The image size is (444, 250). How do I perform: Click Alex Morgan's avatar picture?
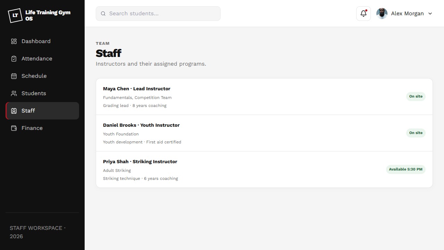(382, 14)
